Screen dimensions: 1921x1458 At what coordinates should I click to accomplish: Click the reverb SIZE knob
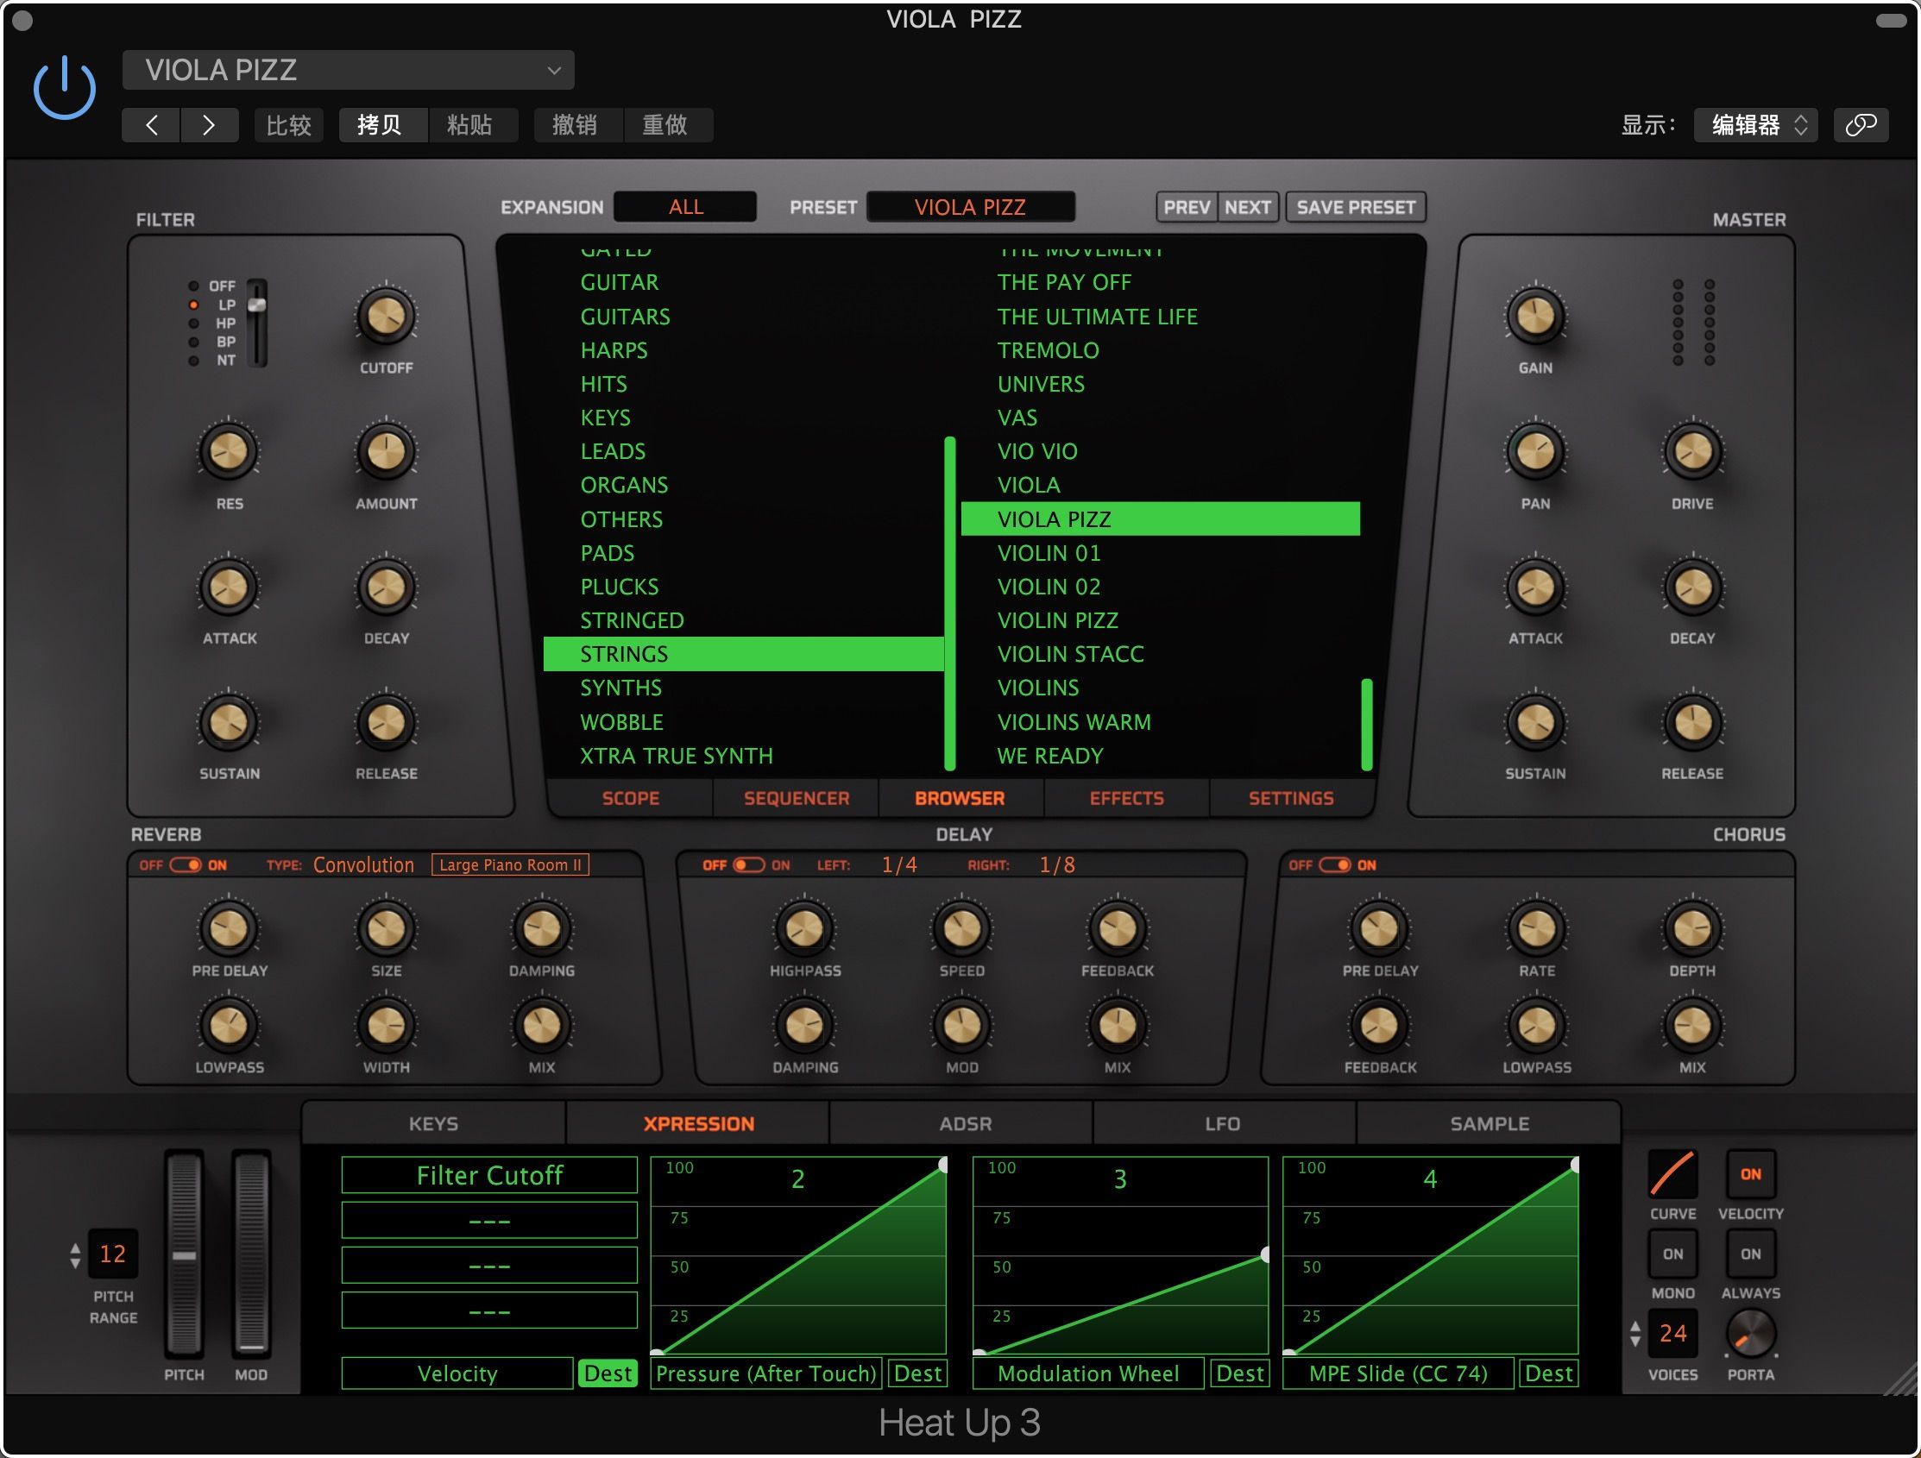pos(386,929)
